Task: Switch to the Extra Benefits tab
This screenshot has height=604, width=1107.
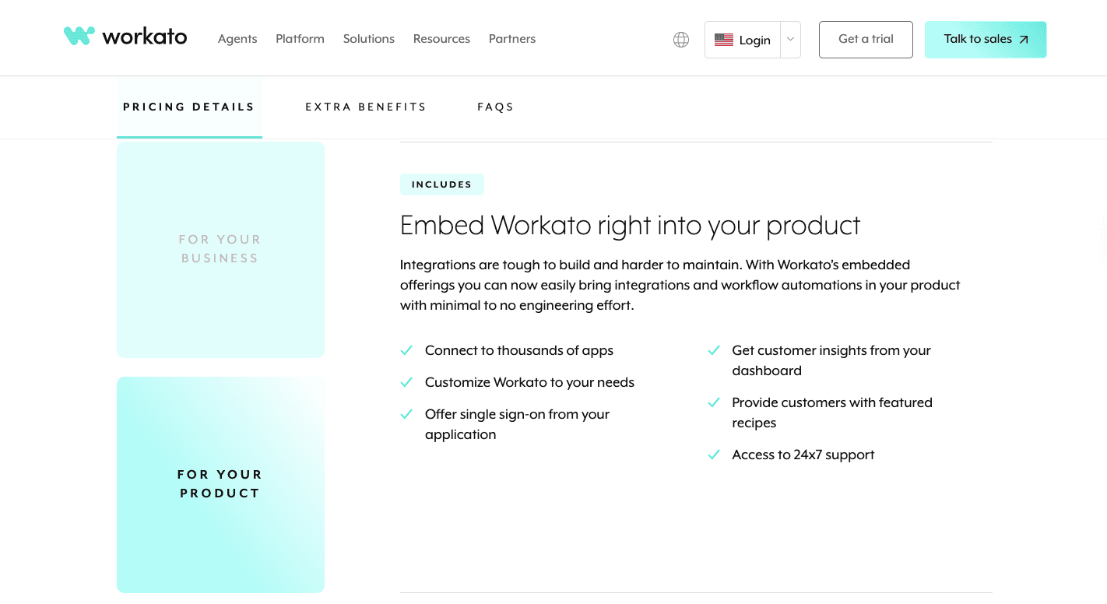Action: click(x=366, y=107)
